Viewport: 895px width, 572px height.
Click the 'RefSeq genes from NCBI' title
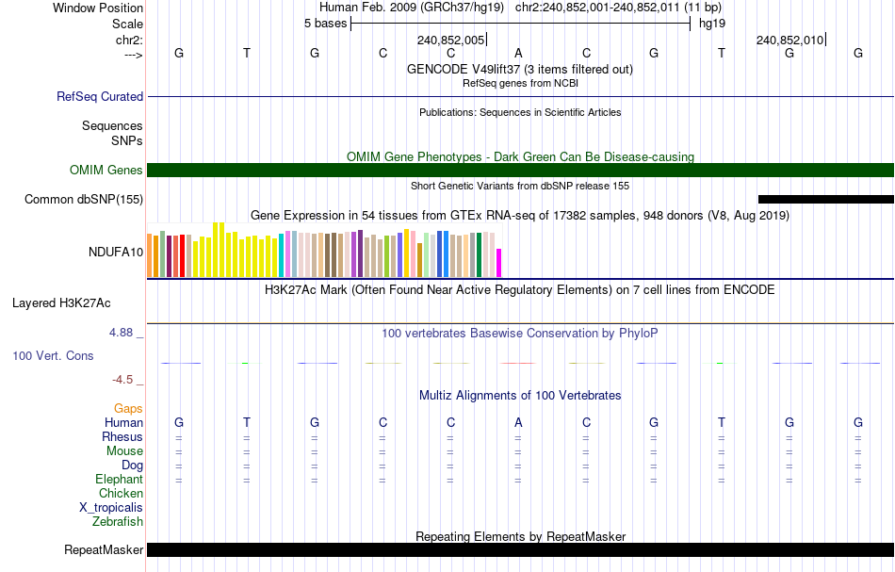pyautogui.click(x=520, y=83)
